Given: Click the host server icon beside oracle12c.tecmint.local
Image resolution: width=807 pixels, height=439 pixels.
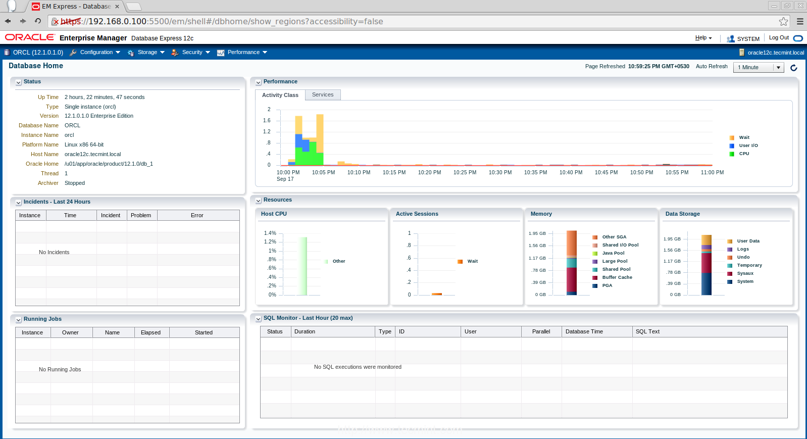Looking at the screenshot, I should point(742,53).
